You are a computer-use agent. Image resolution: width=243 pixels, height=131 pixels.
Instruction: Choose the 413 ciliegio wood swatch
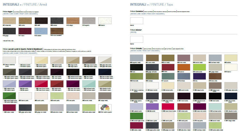(x=73, y=21)
